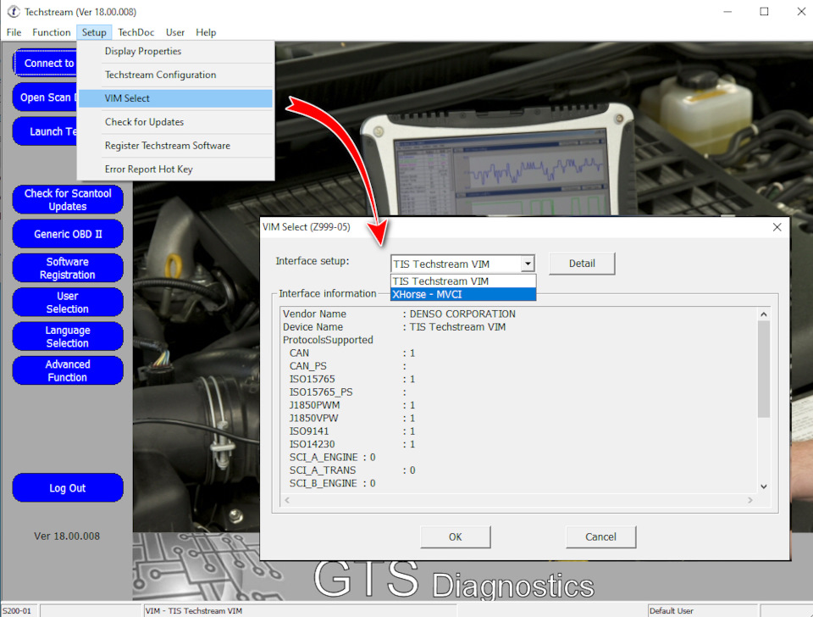The width and height of the screenshot is (813, 617).
Task: Click the interface information vertical scrollbar thumb
Action: tap(763, 369)
